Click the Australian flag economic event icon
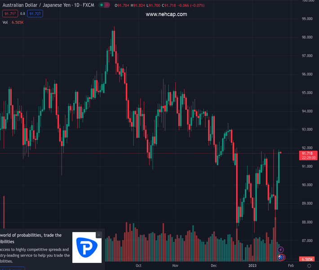 tap(281, 257)
